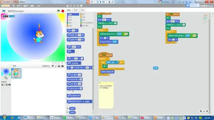Stop the project with the red button
214x120 pixels.
pos(63,11)
